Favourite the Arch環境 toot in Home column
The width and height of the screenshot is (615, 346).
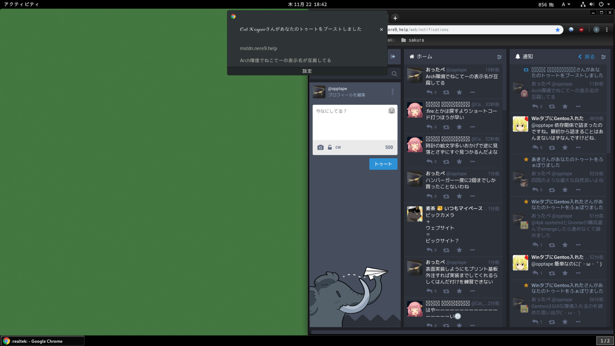tap(459, 92)
